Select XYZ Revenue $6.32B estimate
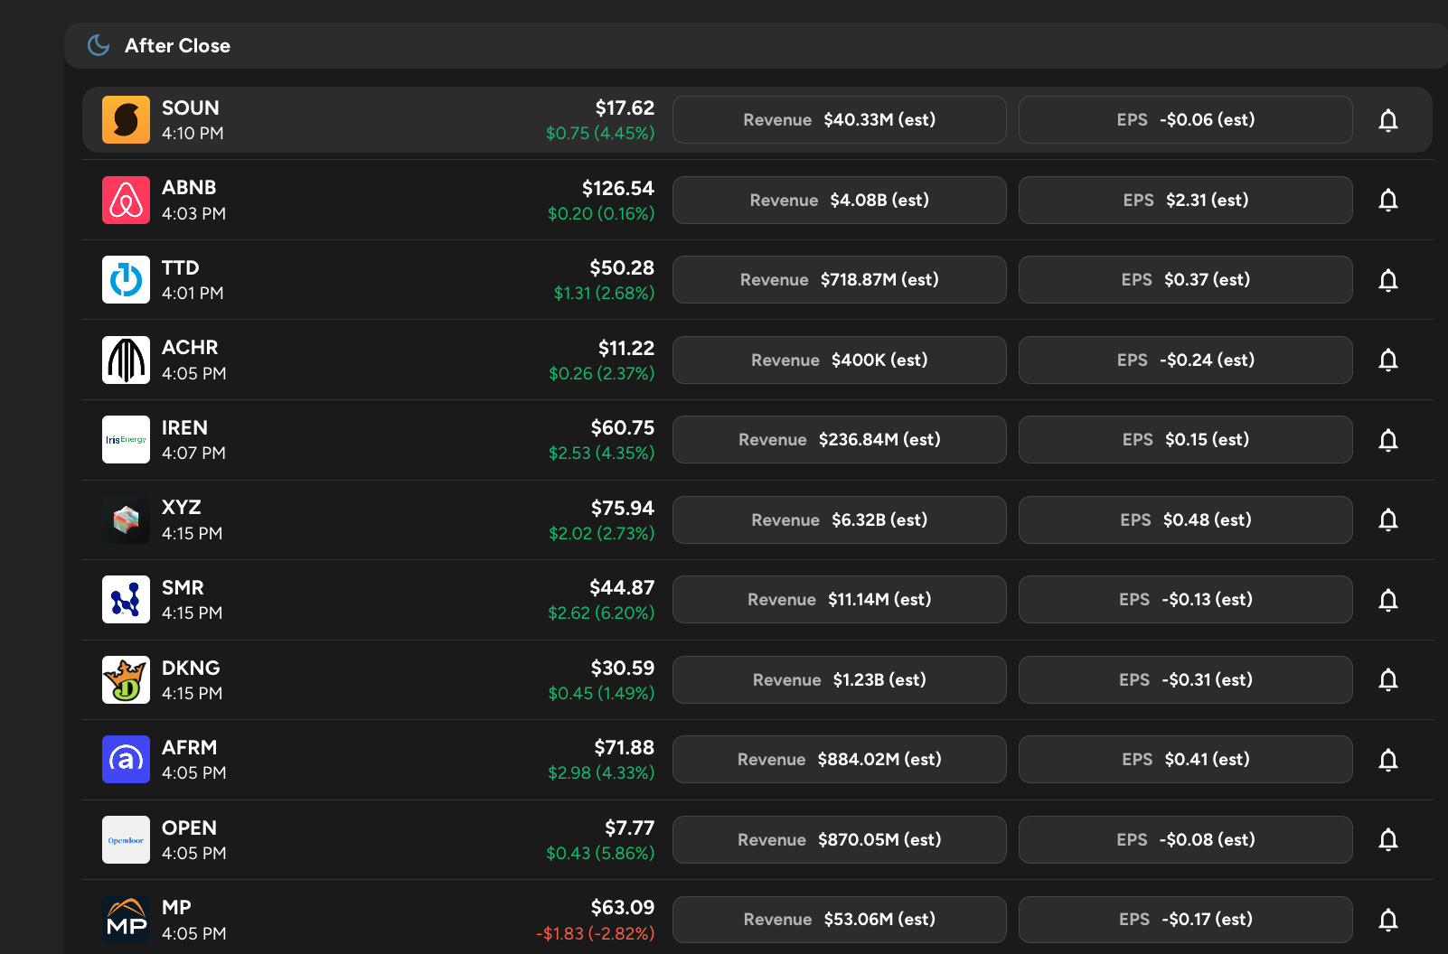 (x=840, y=519)
